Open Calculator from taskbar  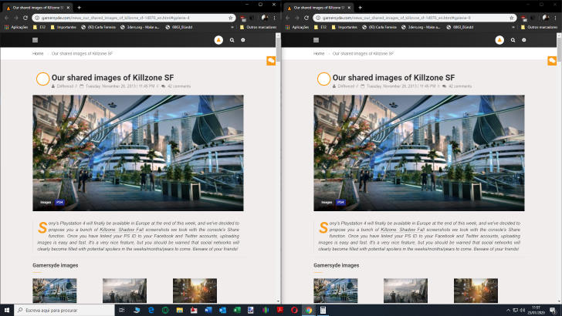click(323, 311)
